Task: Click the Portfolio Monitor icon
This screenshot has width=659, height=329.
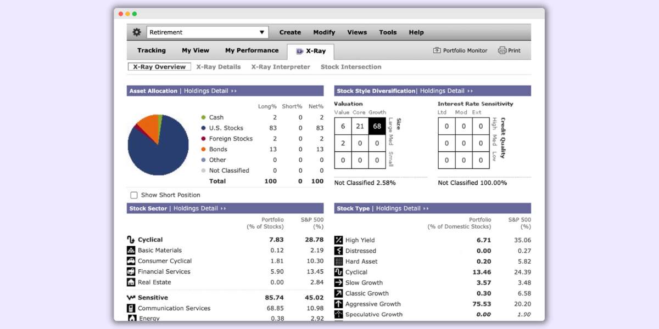Action: pos(437,50)
